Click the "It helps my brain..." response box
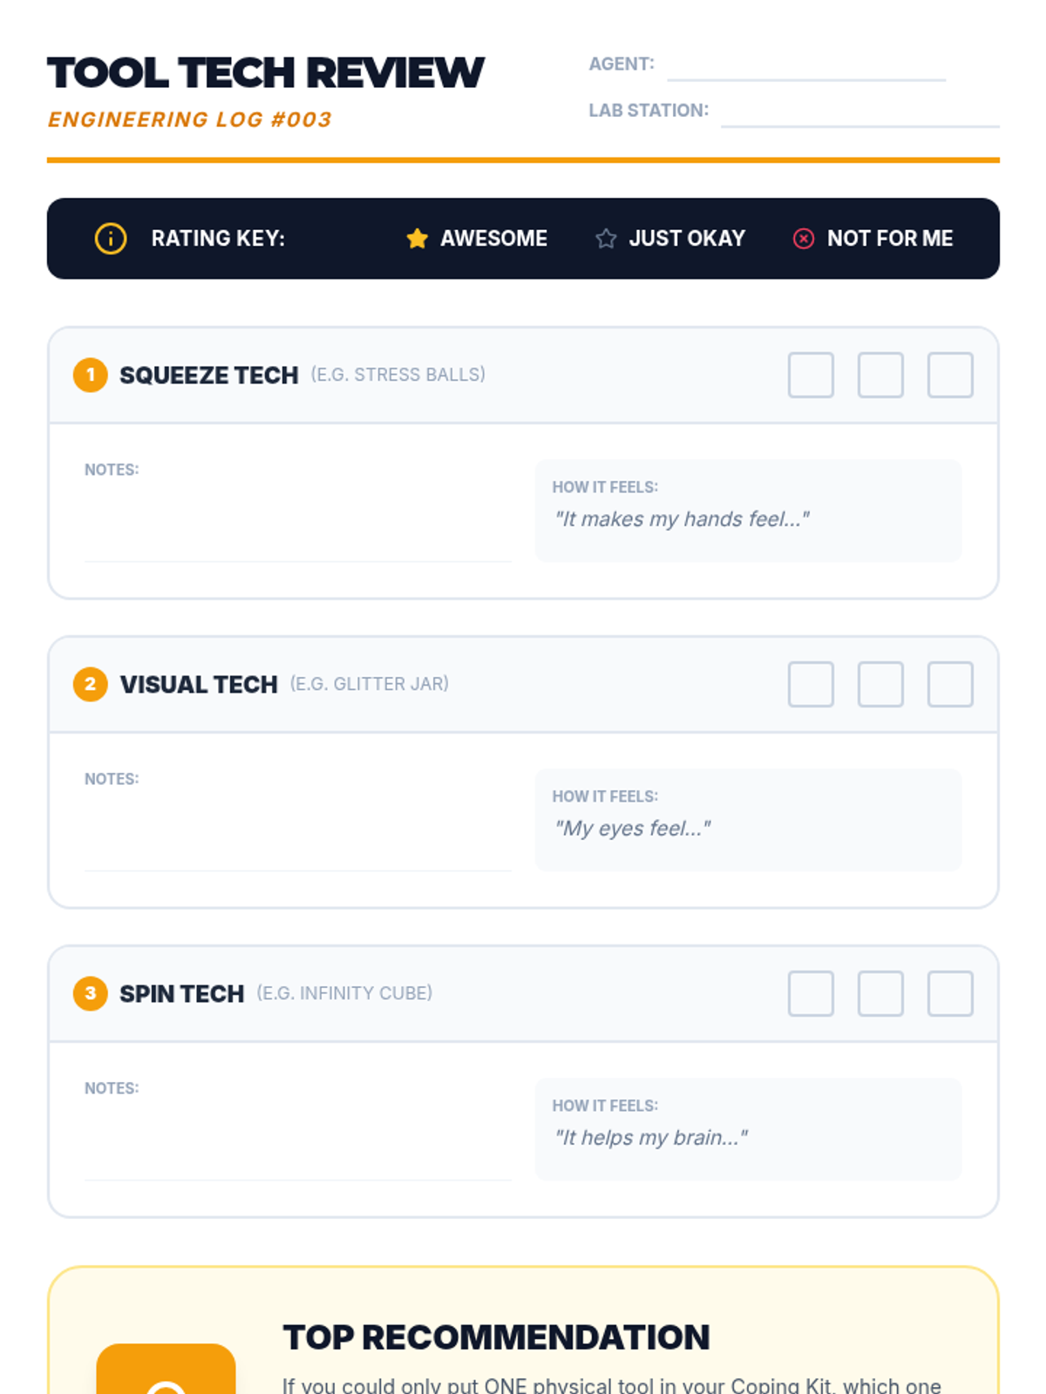1046x1394 pixels. 749,1129
